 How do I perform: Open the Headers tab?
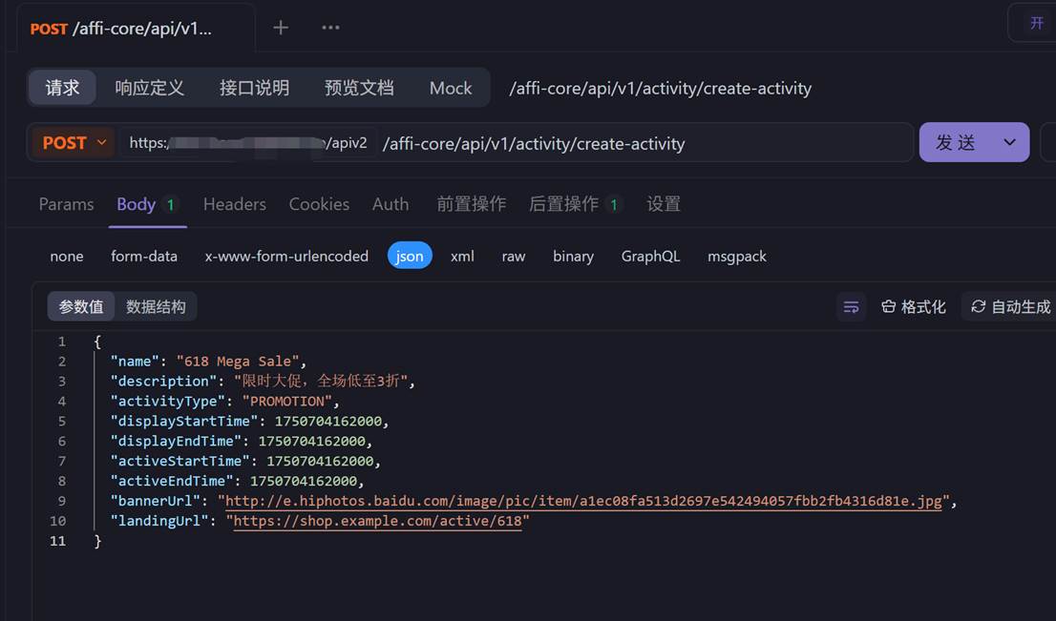pyautogui.click(x=234, y=204)
